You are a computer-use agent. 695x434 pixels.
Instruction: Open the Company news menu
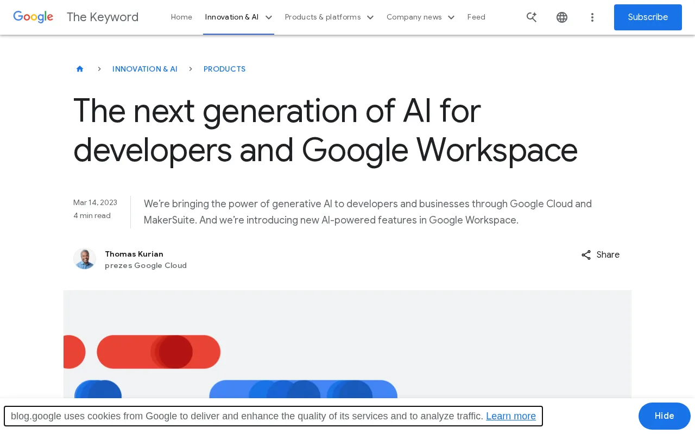coord(414,17)
